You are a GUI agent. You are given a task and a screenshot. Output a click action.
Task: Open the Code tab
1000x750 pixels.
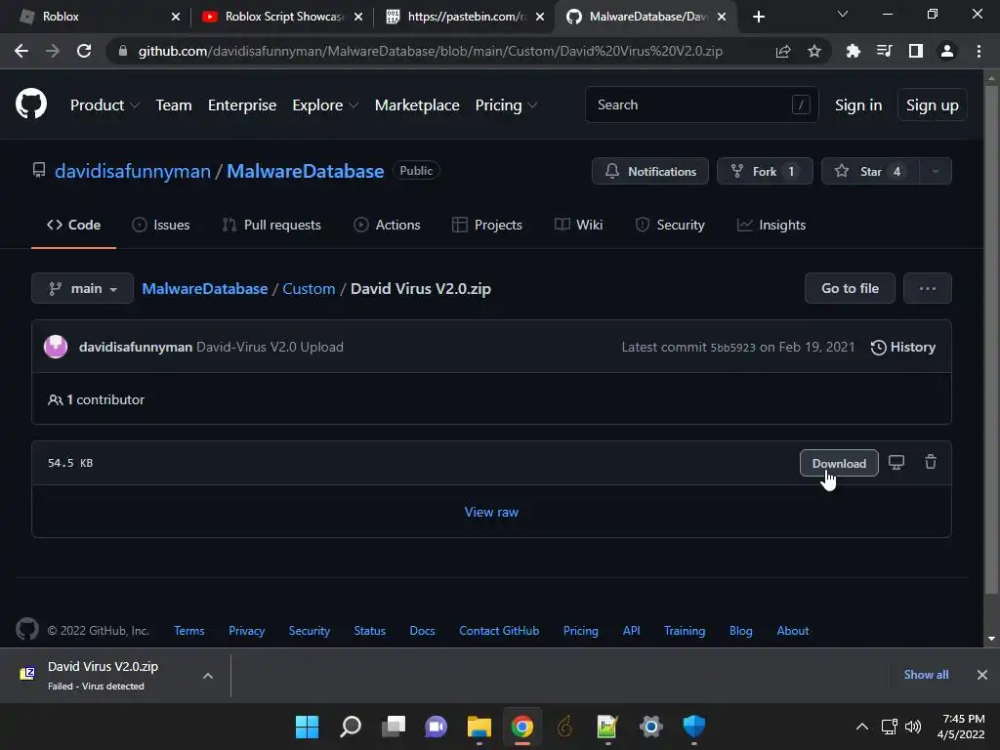click(x=73, y=225)
